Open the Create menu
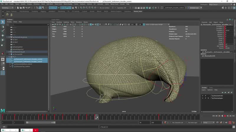 pos(12,4)
